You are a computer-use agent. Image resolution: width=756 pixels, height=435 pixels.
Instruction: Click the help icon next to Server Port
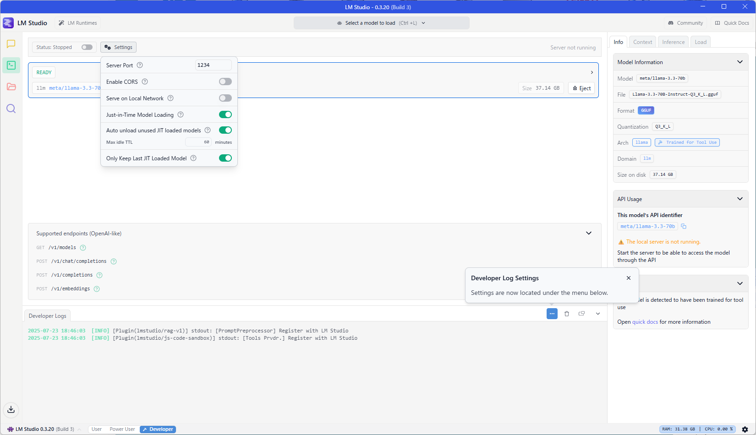[x=140, y=65]
